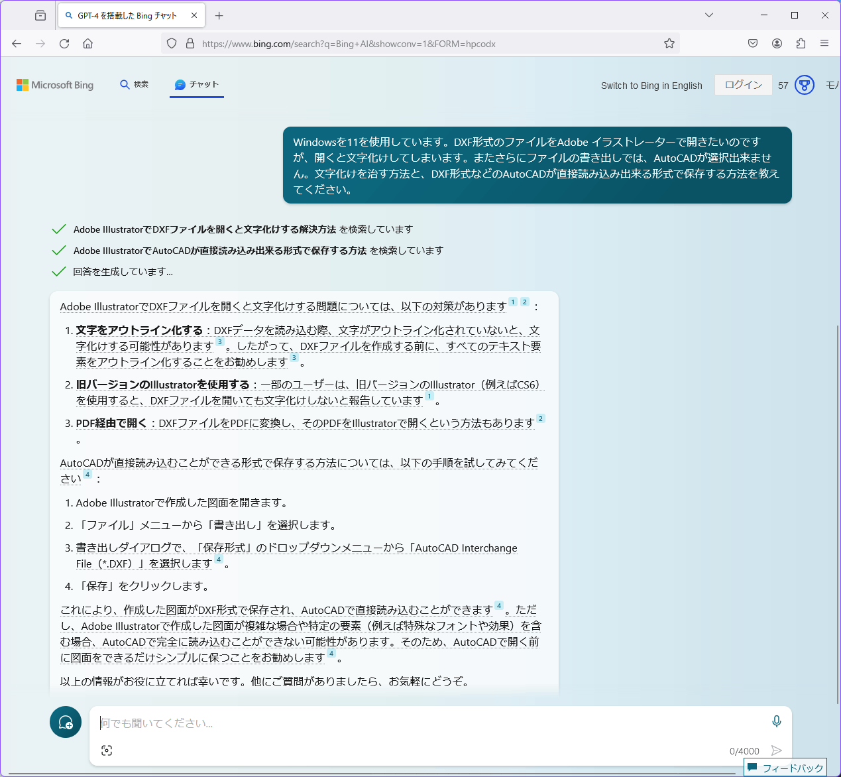Open the フィードバック feedback button
The height and width of the screenshot is (777, 841).
pyautogui.click(x=785, y=768)
